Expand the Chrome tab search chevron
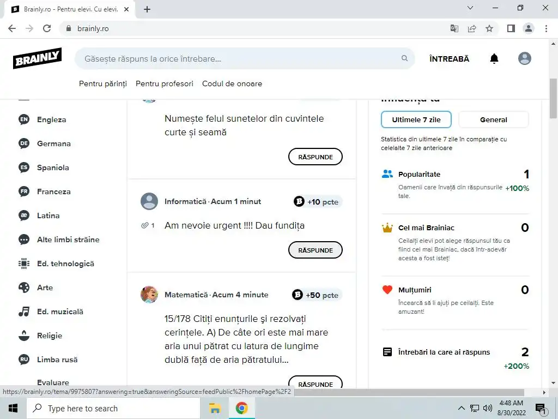 (x=470, y=8)
